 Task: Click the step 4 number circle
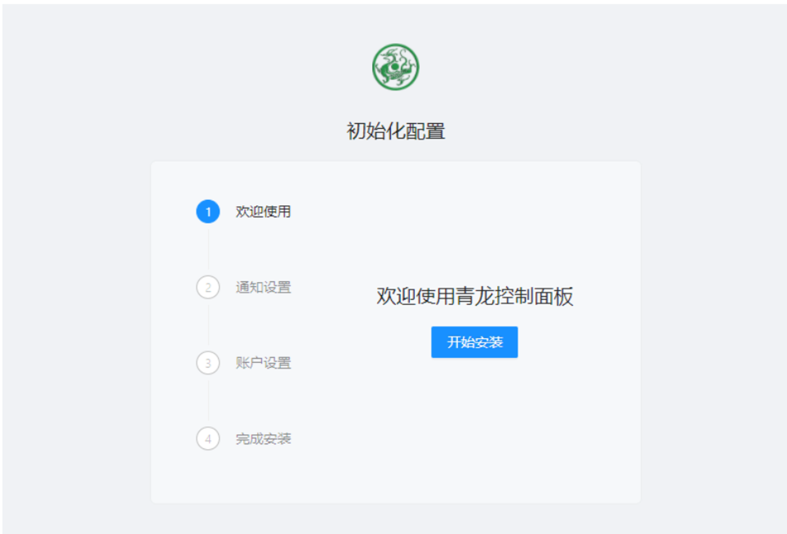[x=208, y=439]
